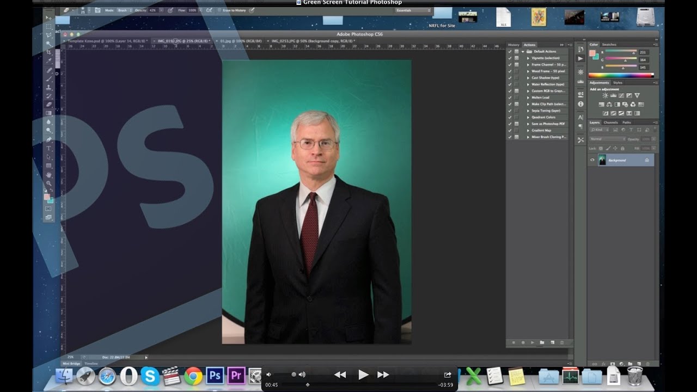Viewport: 697px width, 392px height.
Task: Expand Mixer Brush Cloning action
Action: [x=528, y=137]
